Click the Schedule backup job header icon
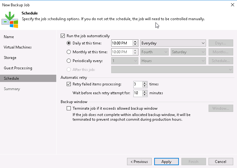Screen dimensions: 237x168 tap(10, 19)
